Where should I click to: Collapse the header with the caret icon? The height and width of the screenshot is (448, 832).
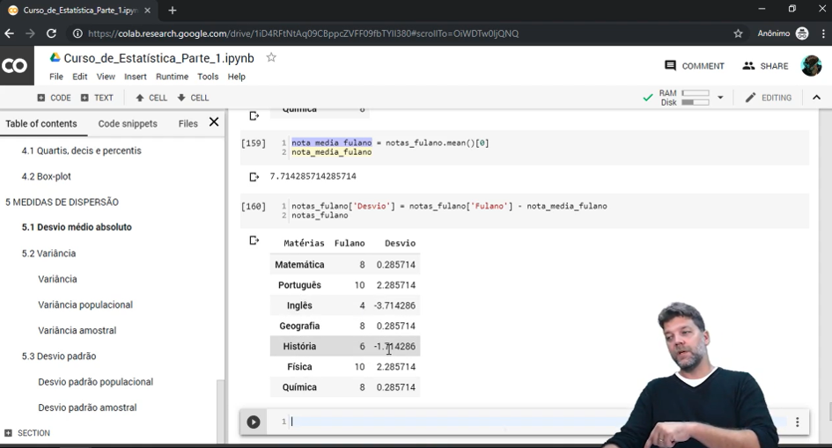tap(816, 98)
